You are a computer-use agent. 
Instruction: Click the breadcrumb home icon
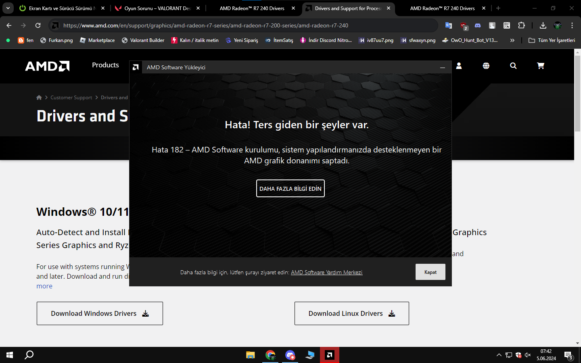[39, 98]
